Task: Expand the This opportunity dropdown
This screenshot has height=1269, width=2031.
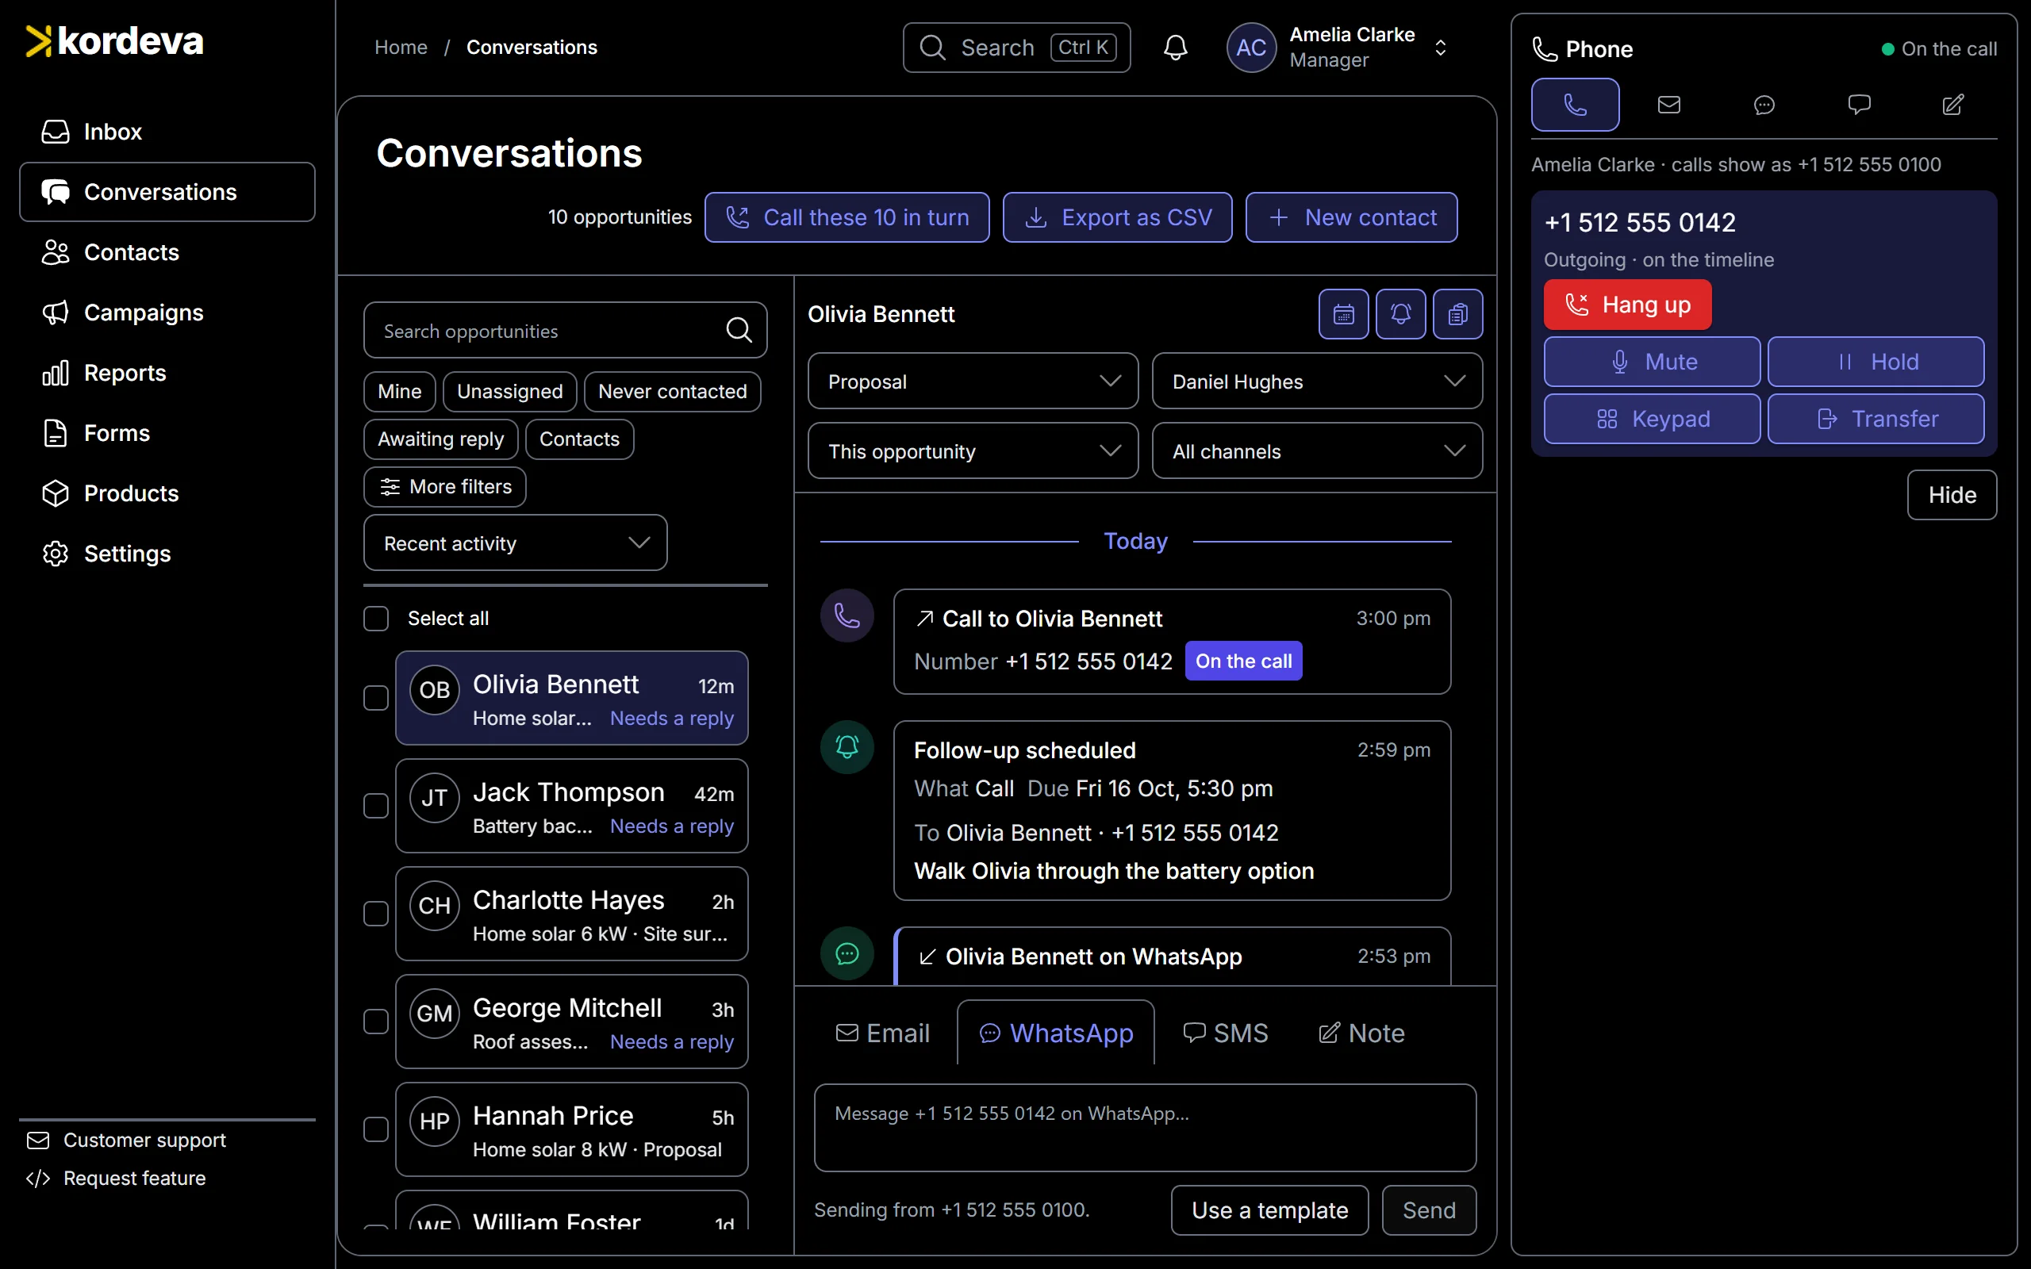Action: click(x=973, y=451)
